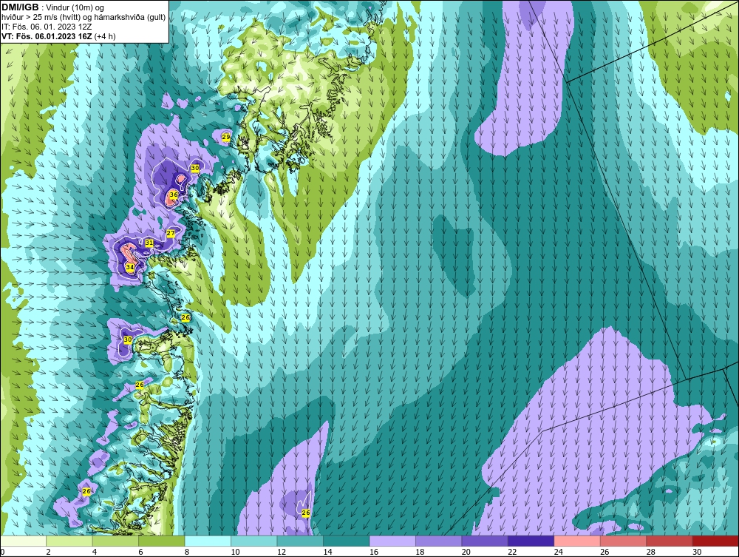Click the yellow gust label 27
Viewport: 739px width, 557px height.
click(x=171, y=234)
